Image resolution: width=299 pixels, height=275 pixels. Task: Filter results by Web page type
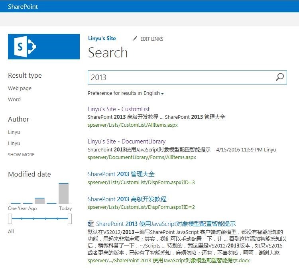tap(20, 88)
